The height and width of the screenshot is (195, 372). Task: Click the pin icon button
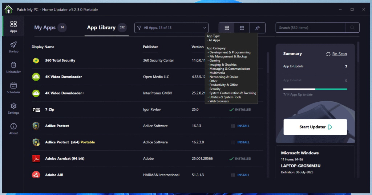[x=258, y=28]
